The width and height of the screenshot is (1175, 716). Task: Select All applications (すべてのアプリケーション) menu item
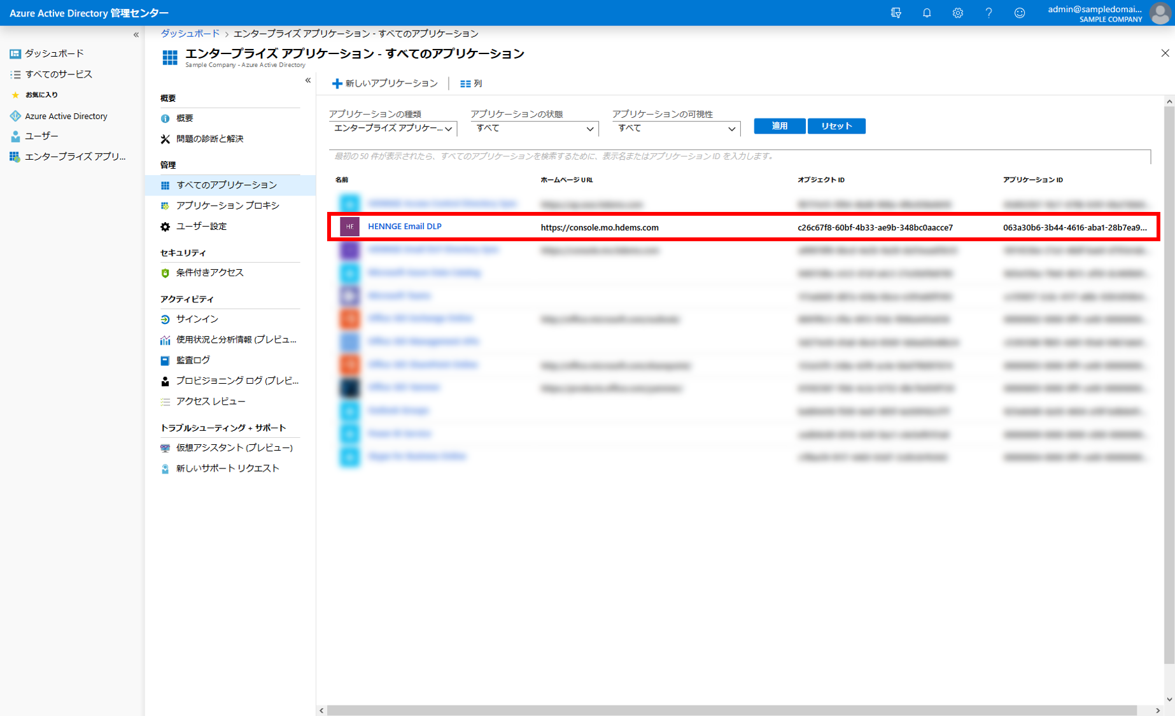pos(230,185)
